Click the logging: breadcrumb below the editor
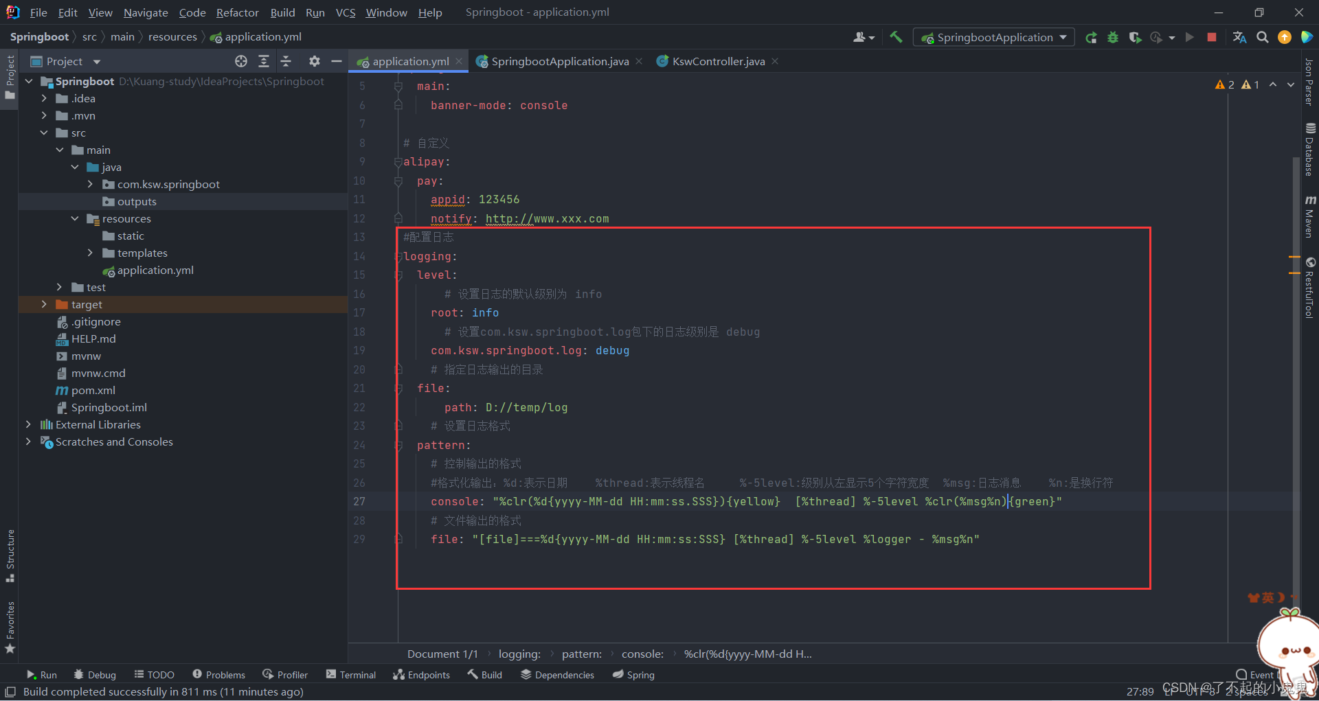This screenshot has width=1319, height=701. (519, 654)
